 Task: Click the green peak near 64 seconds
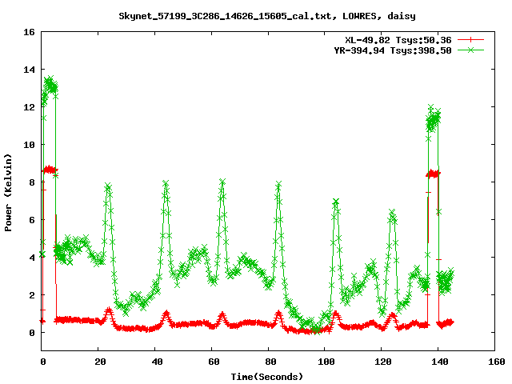pos(222,182)
